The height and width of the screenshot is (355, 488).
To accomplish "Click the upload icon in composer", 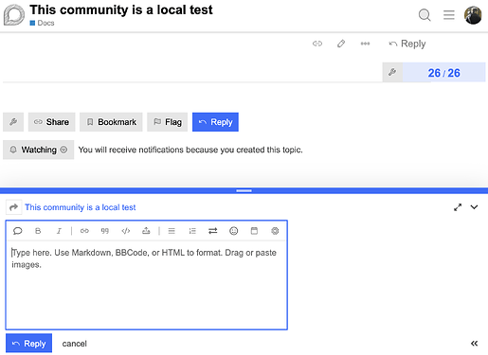I will (146, 231).
